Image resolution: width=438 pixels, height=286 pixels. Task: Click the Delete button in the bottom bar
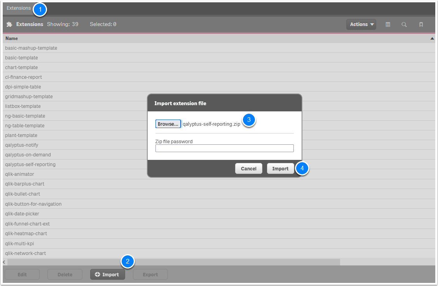pyautogui.click(x=65, y=274)
